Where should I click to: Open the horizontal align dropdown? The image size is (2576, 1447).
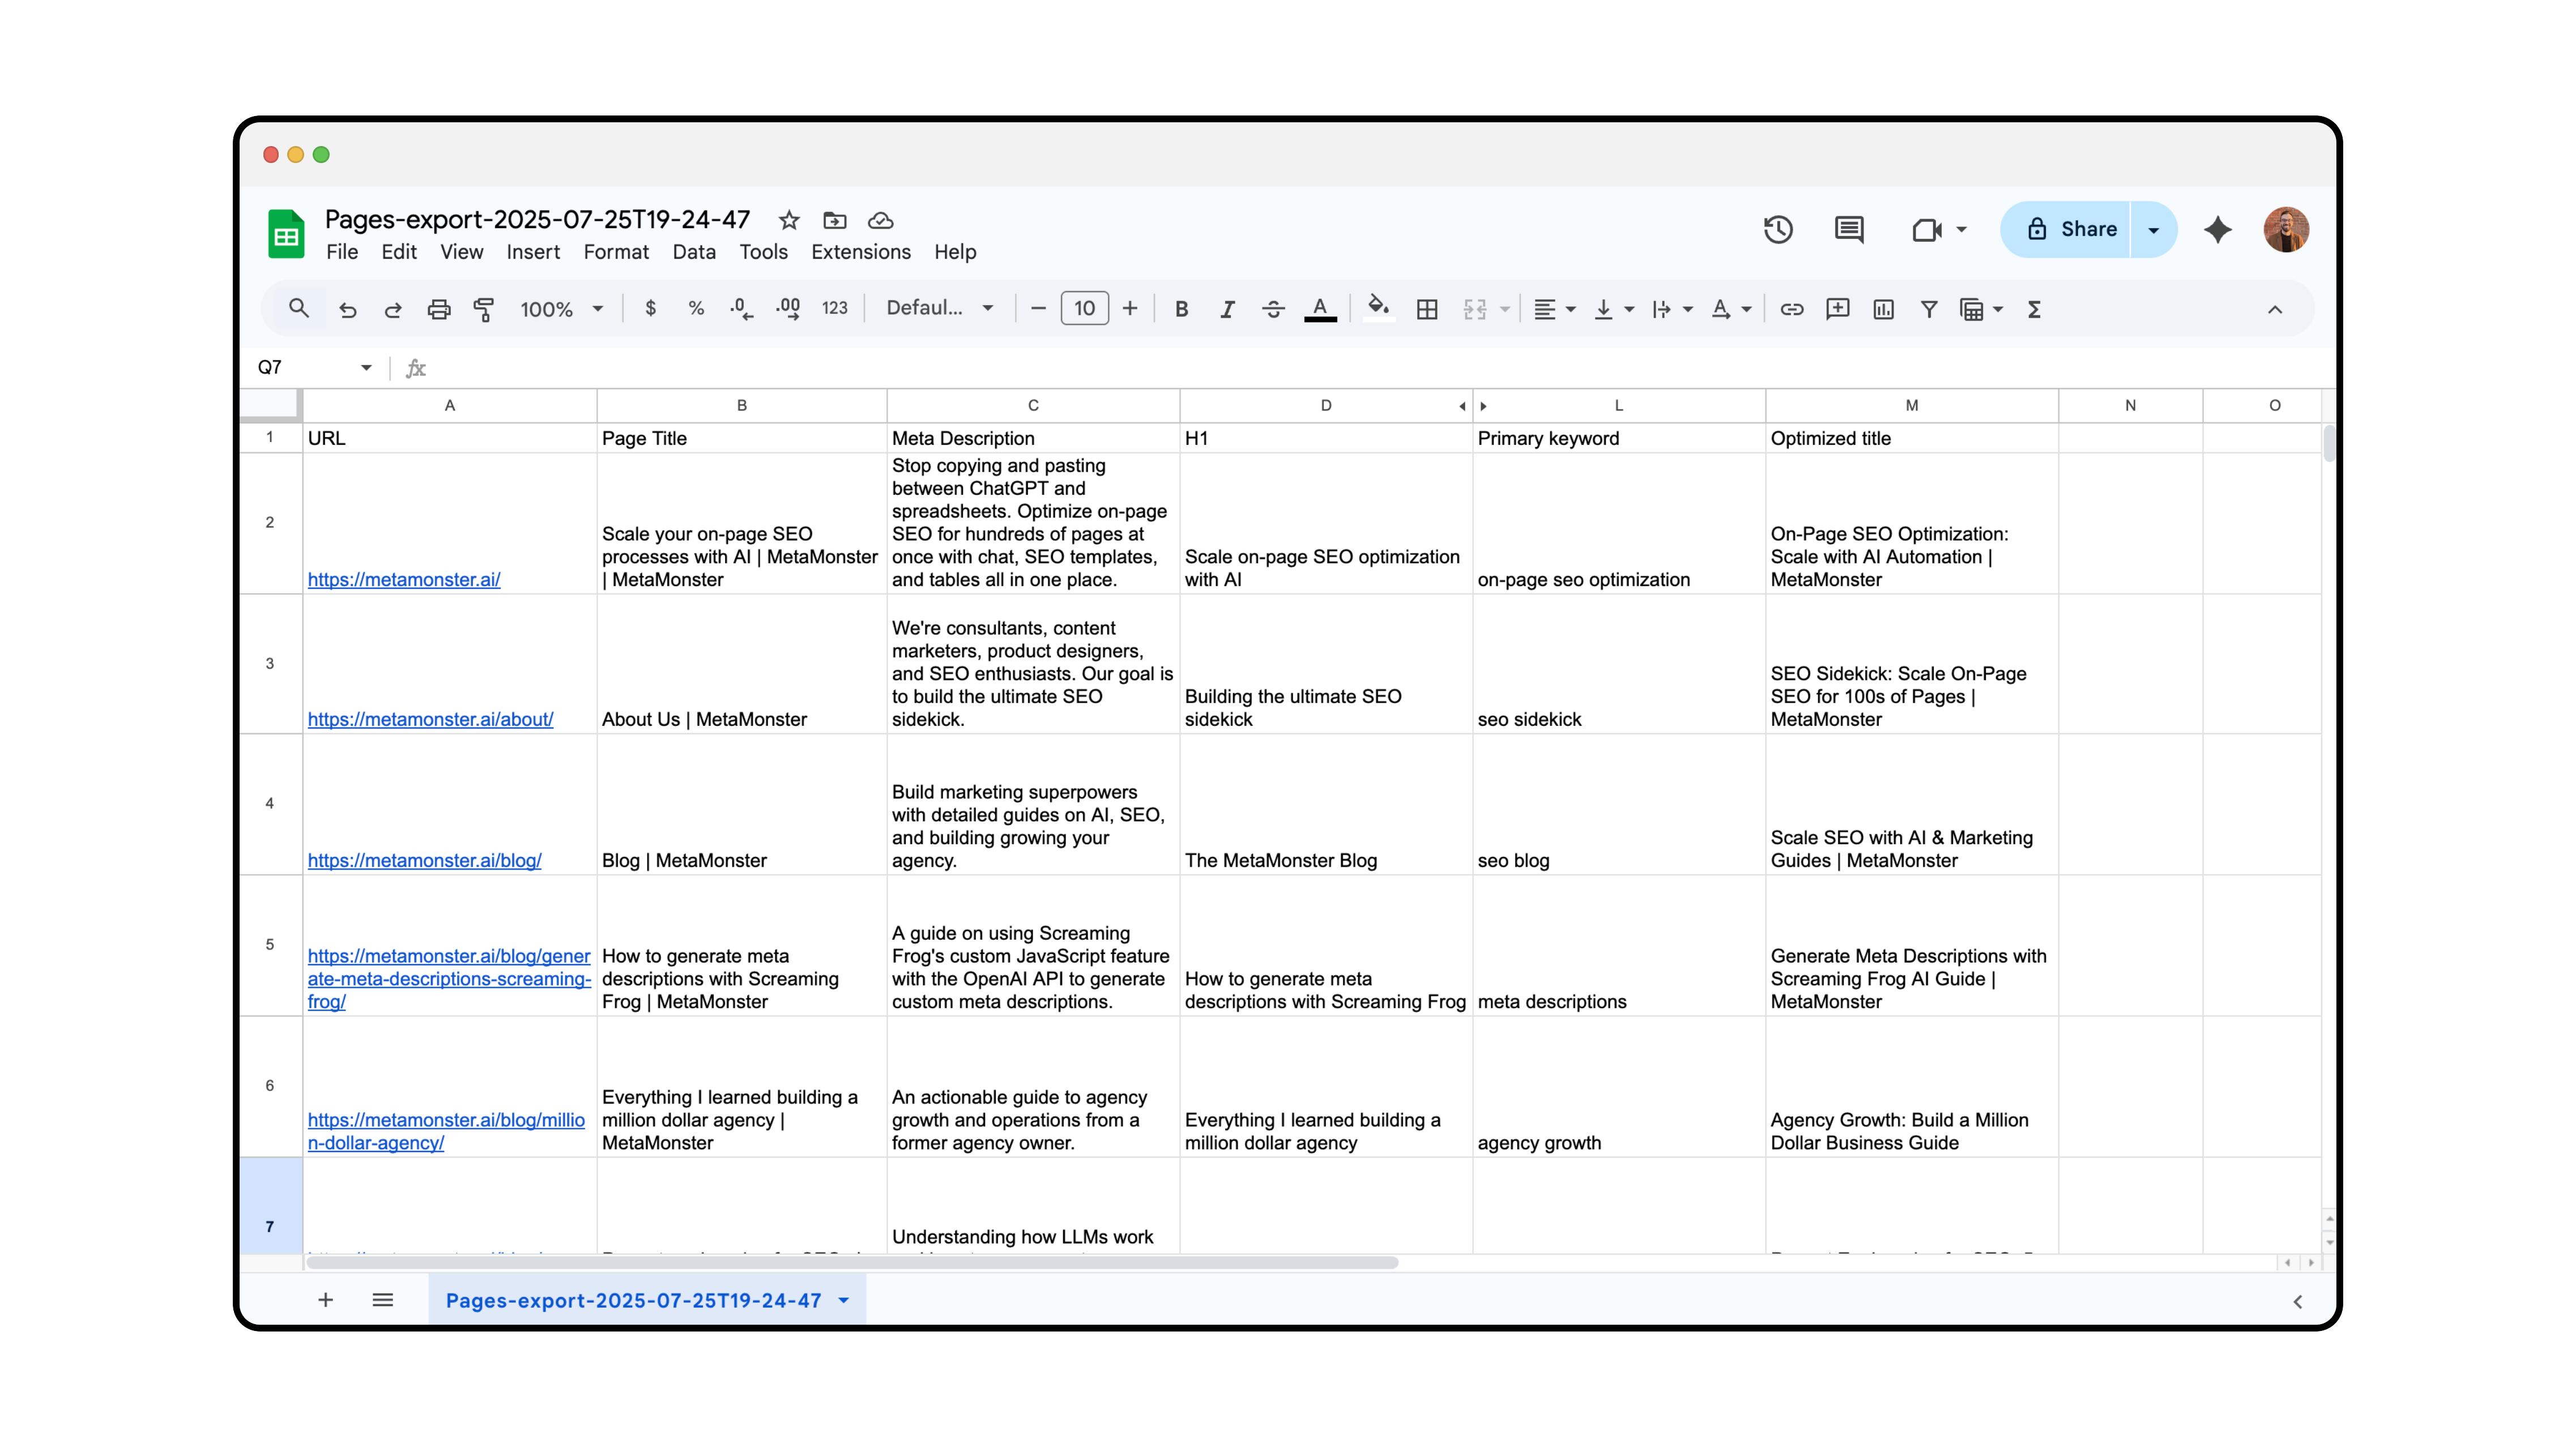(x=1554, y=310)
